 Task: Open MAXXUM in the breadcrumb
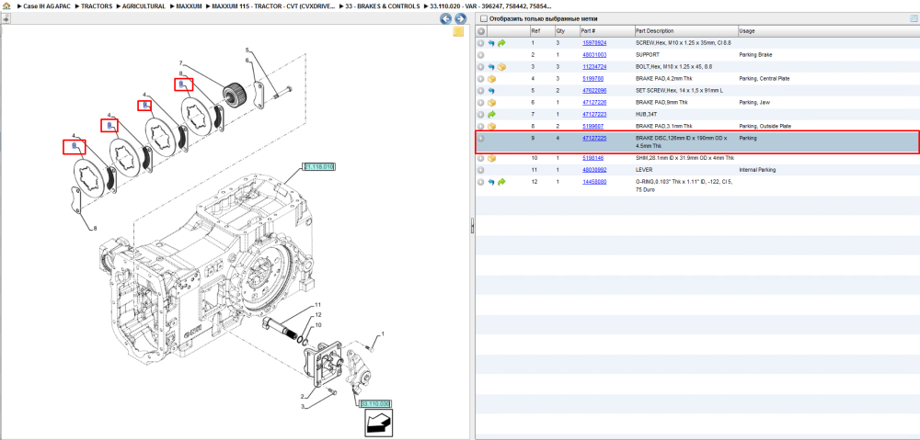pos(189,6)
